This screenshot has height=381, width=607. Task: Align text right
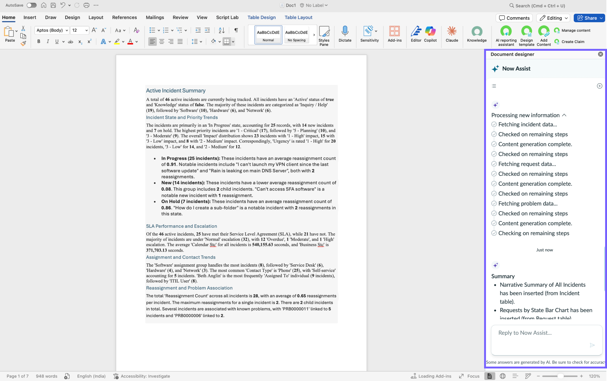tap(171, 41)
